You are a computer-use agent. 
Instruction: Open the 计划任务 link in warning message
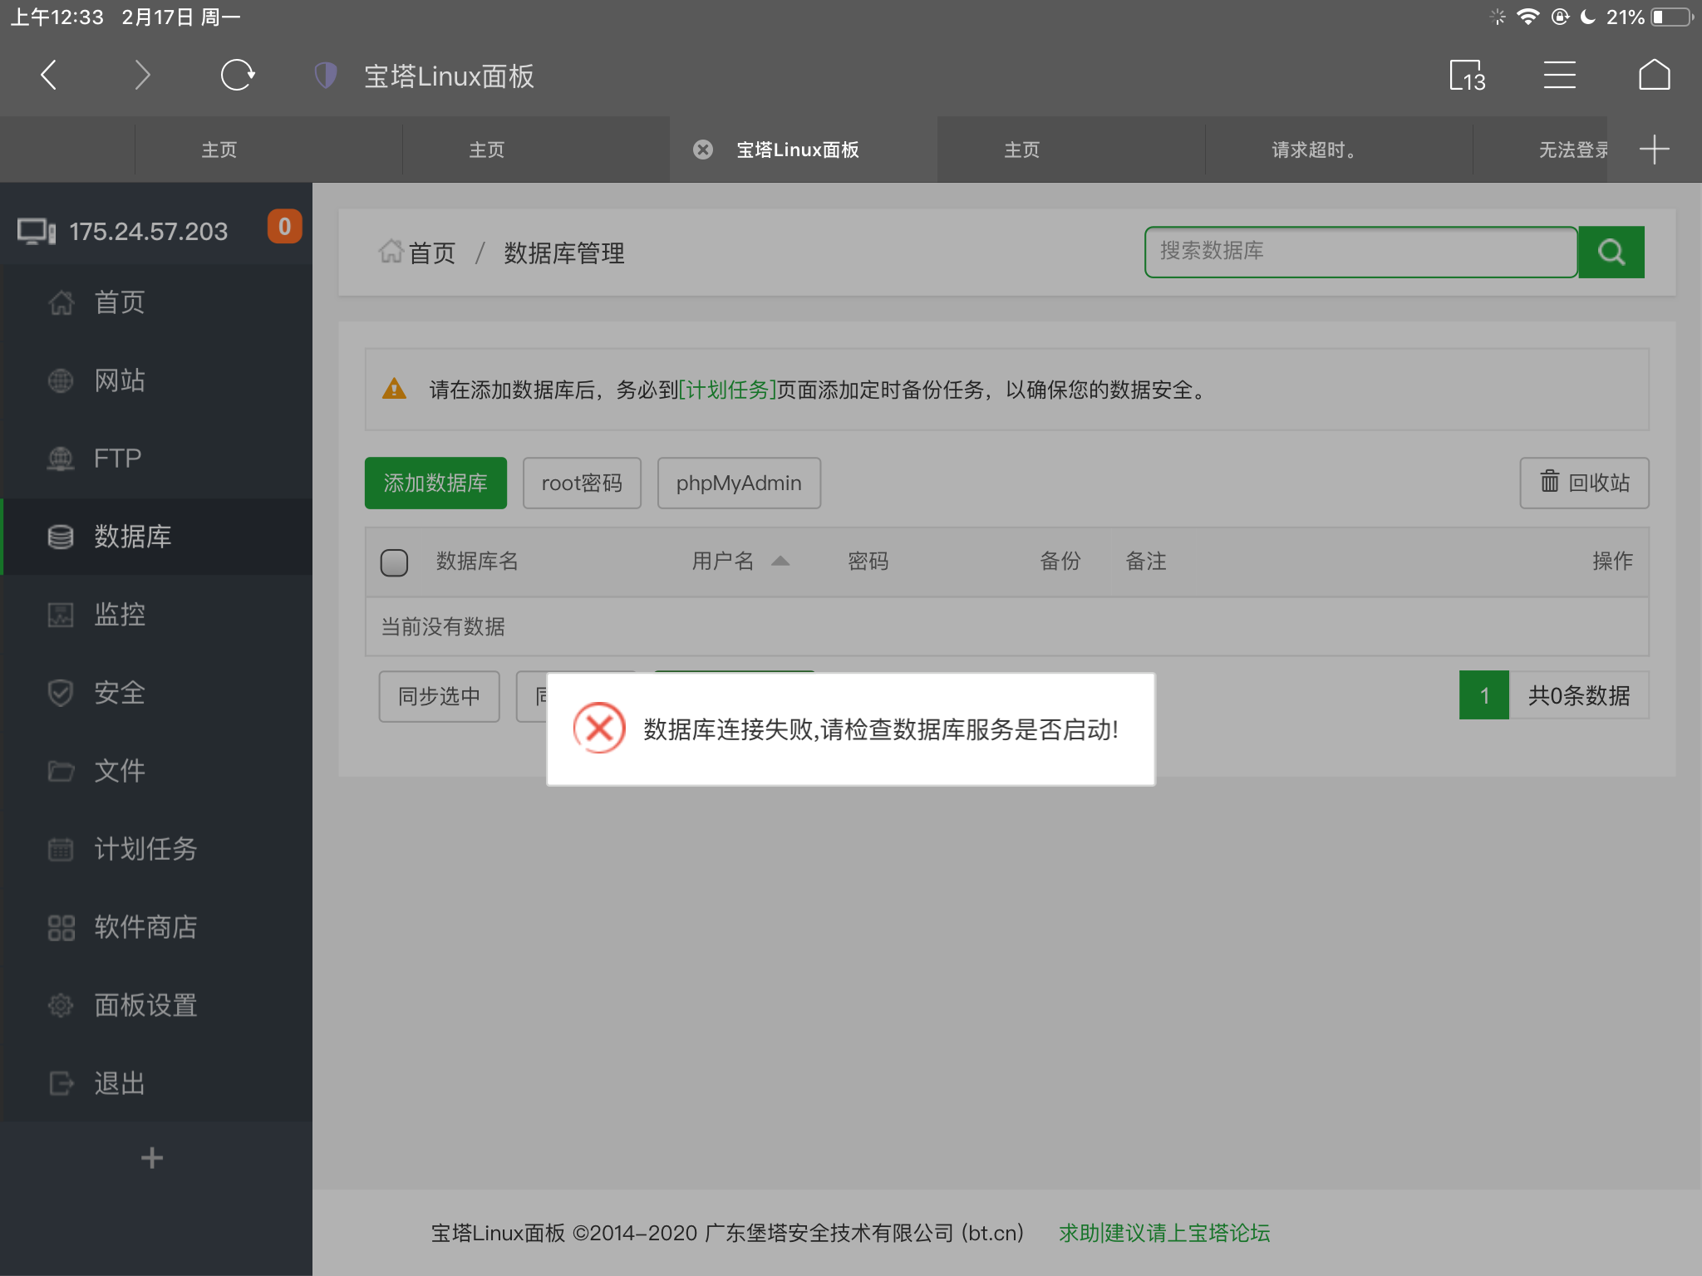click(726, 390)
